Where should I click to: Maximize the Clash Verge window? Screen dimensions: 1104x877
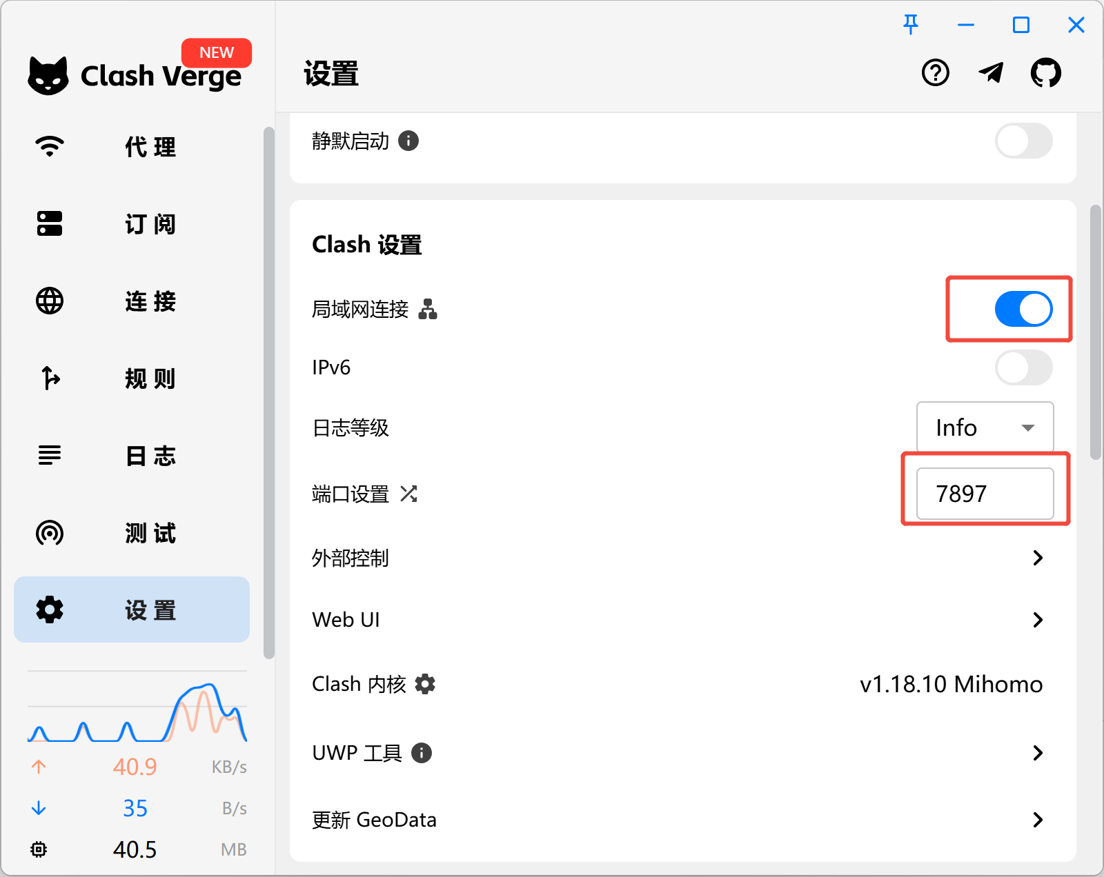[x=1021, y=25]
